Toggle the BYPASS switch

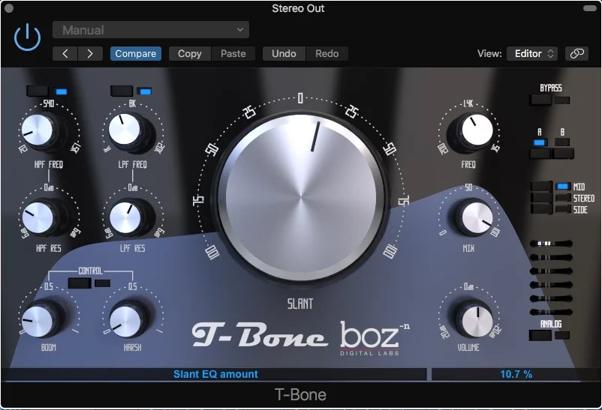tap(540, 100)
